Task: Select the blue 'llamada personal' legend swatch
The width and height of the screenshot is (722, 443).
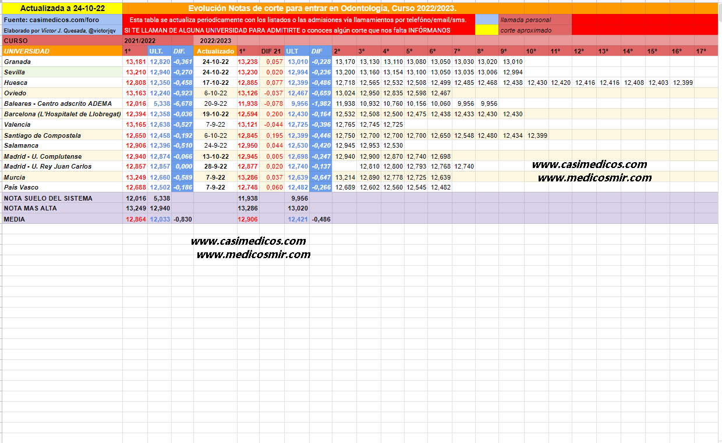Action: click(x=486, y=20)
